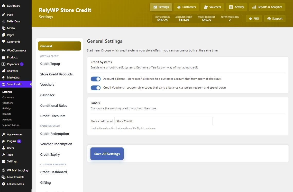Open the Cashback settings section
The image size is (293, 192).
click(48, 95)
